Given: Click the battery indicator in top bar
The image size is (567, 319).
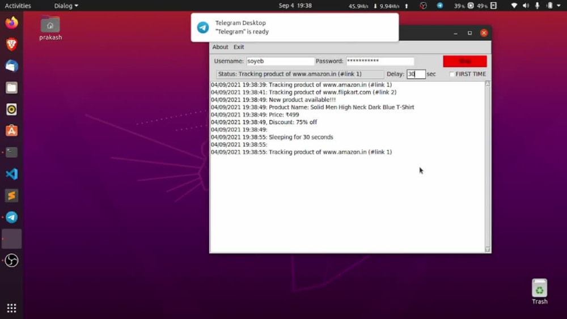Looking at the screenshot, I should [x=549, y=6].
